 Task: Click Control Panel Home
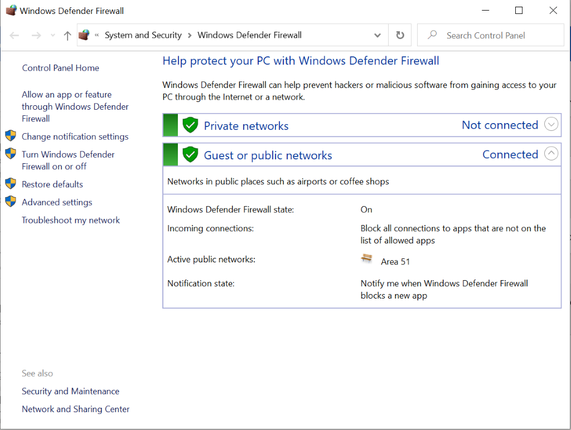click(x=60, y=67)
